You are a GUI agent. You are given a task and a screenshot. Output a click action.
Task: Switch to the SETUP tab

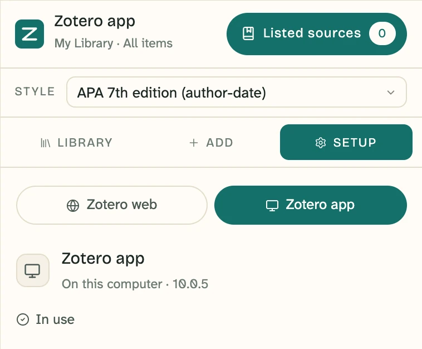click(x=346, y=142)
